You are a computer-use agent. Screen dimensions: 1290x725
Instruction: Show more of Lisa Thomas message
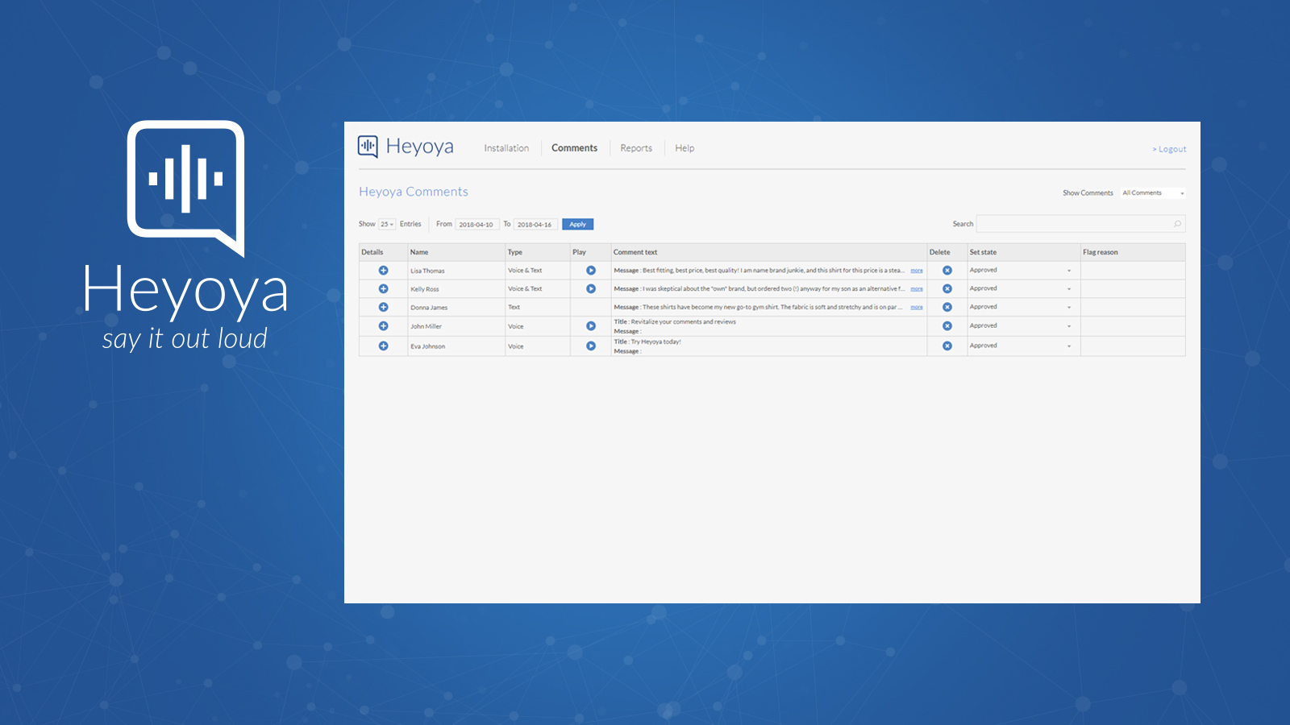(917, 271)
